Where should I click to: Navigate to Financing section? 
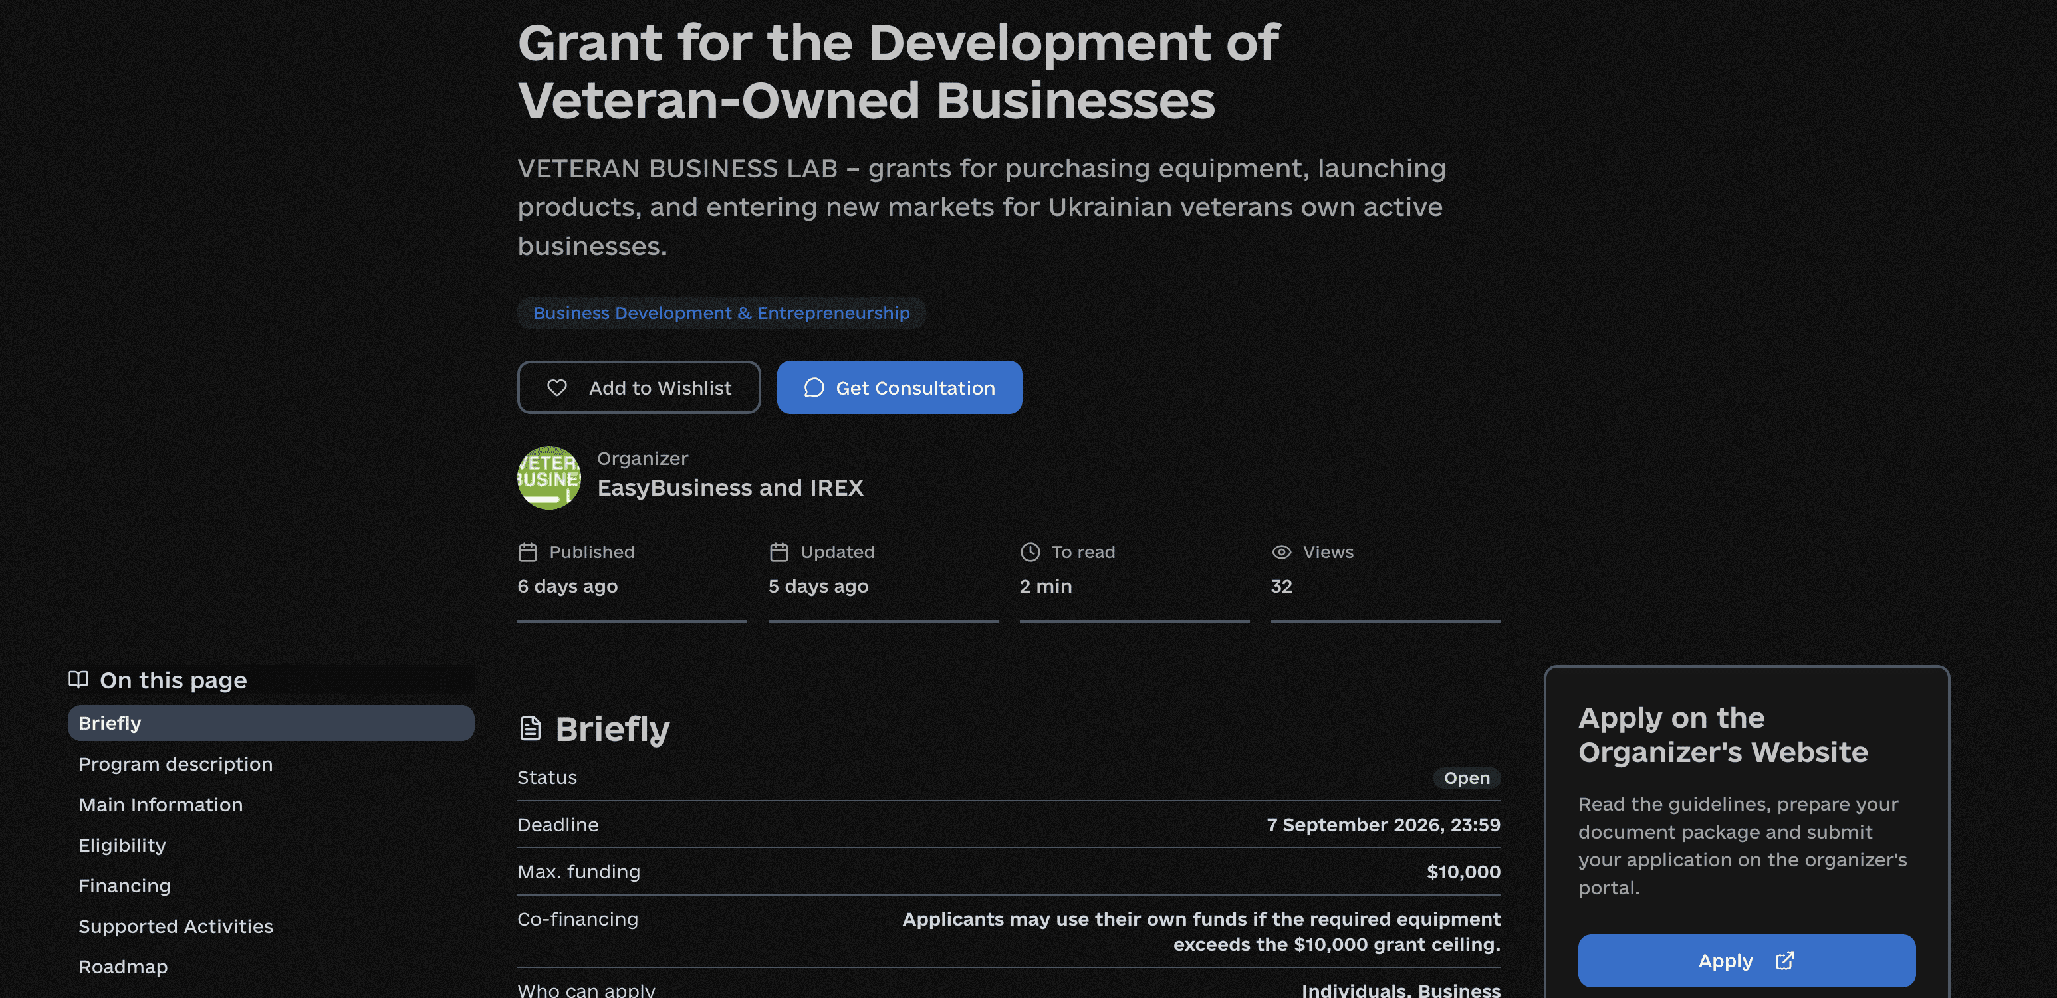pos(124,886)
